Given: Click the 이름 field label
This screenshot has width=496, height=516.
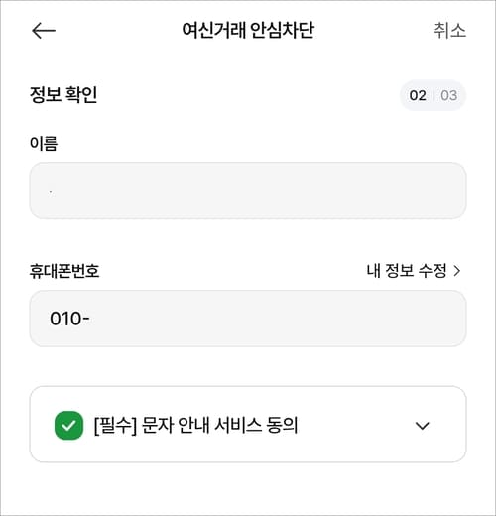Looking at the screenshot, I should coord(44,144).
